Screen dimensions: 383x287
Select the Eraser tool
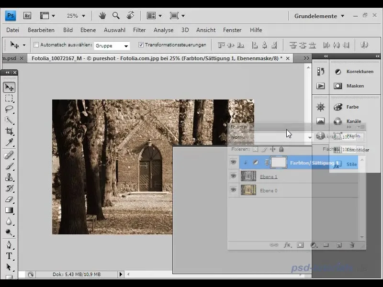click(x=9, y=199)
